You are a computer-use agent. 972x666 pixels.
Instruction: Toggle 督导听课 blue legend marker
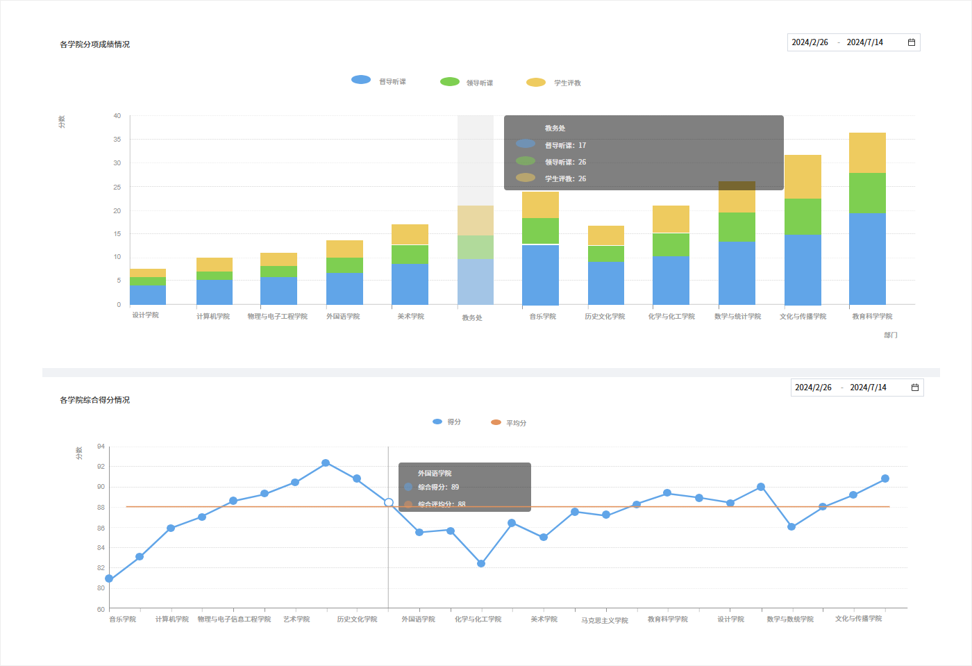(361, 80)
